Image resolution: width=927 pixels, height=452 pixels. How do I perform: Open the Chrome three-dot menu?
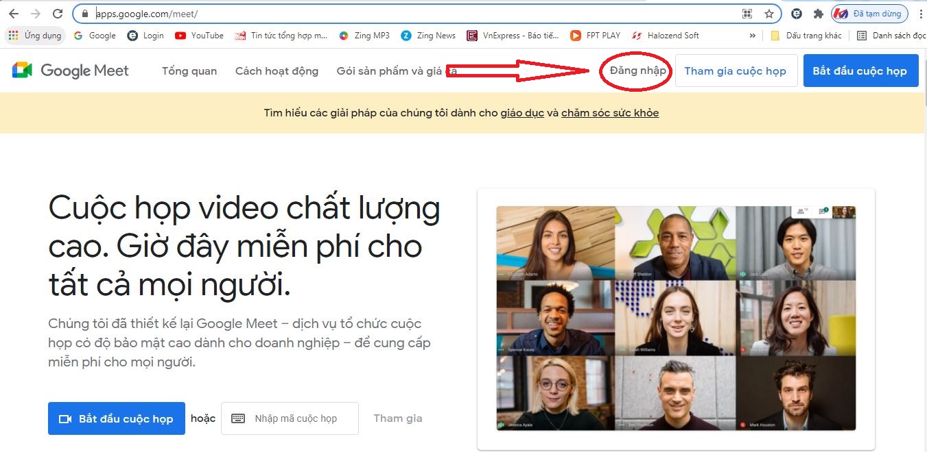(920, 14)
